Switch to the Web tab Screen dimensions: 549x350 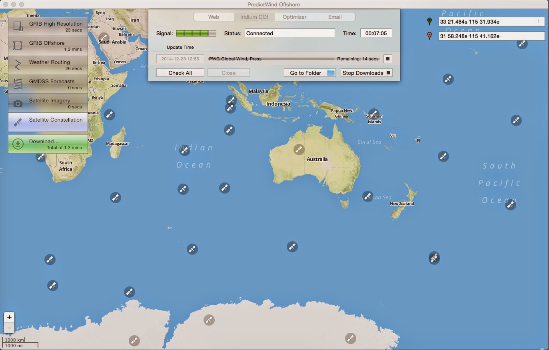(214, 17)
